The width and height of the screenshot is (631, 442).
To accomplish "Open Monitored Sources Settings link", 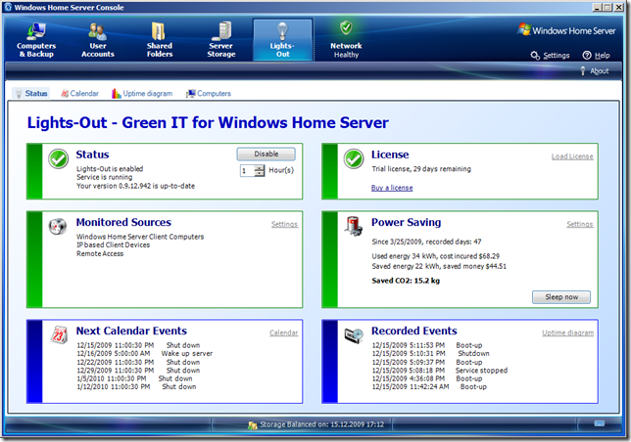I will point(284,224).
